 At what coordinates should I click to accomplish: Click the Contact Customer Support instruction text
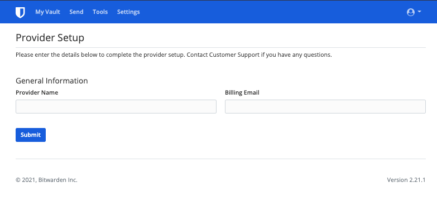point(174,55)
